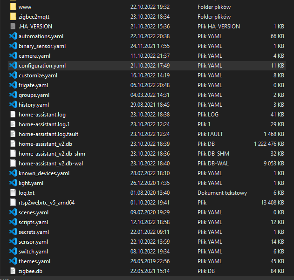Select the home-assistant_v2.db file name
The image size is (294, 280).
pyautogui.click(x=45, y=144)
